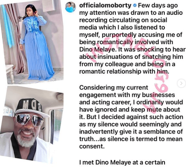
Task: Click the officialomoborty username link
Action: pos(105,6)
